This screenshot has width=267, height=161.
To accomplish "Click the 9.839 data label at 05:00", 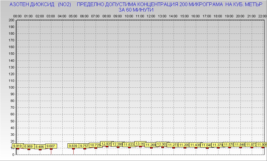I will click(73, 146).
